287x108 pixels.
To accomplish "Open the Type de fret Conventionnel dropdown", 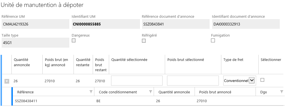I will pyautogui.click(x=239, y=81).
